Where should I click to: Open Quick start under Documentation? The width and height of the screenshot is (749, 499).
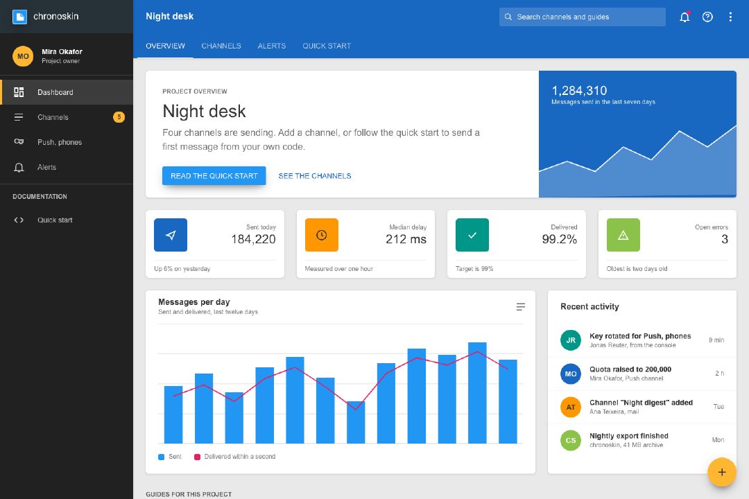click(x=67, y=220)
